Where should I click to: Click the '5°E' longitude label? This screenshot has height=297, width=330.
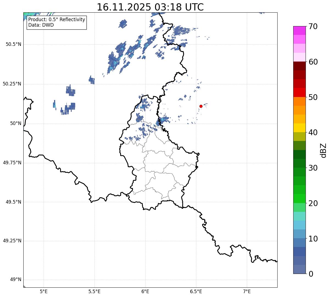coord(44,291)
